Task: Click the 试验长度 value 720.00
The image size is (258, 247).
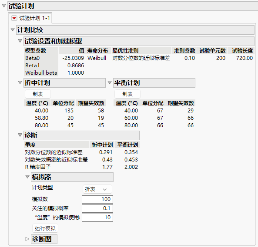Action: pyautogui.click(x=245, y=58)
